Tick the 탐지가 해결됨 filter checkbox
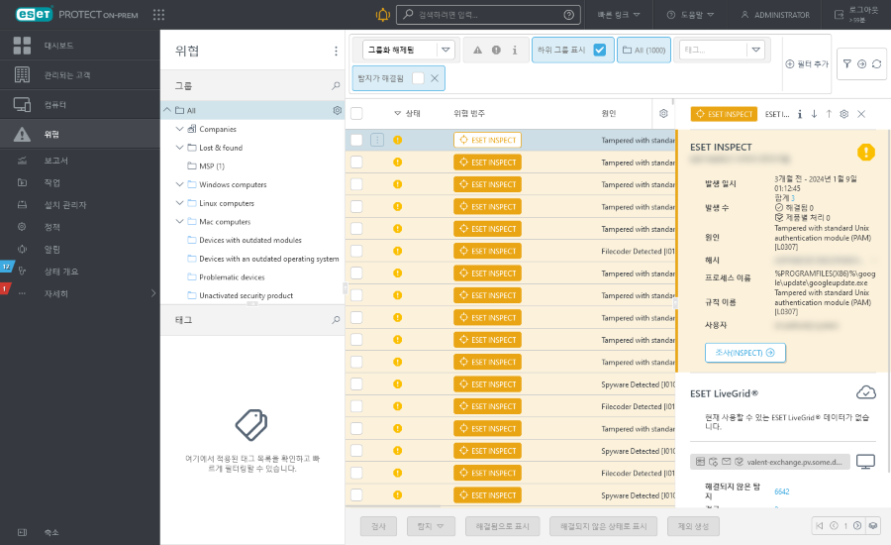This screenshot has width=891, height=545. (x=419, y=77)
